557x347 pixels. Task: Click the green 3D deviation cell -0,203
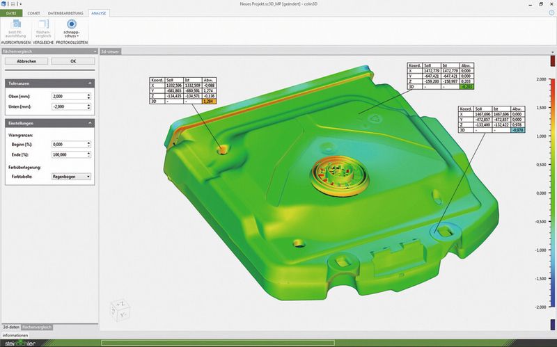[466, 87]
